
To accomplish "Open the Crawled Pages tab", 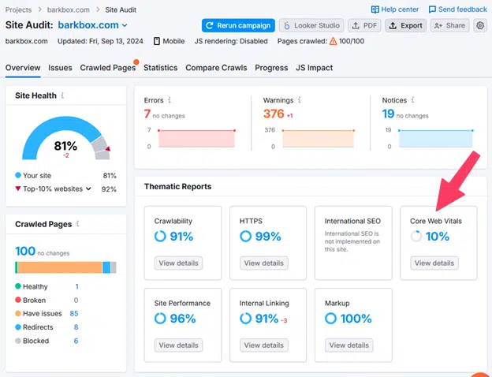I will click(107, 68).
